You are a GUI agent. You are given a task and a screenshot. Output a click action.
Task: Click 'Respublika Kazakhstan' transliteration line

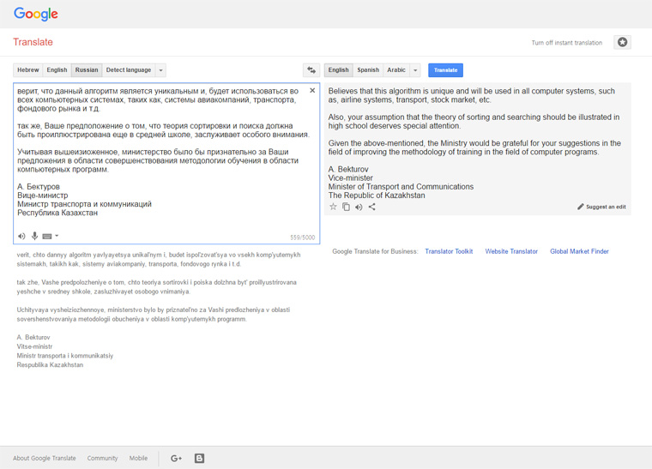[x=50, y=364]
